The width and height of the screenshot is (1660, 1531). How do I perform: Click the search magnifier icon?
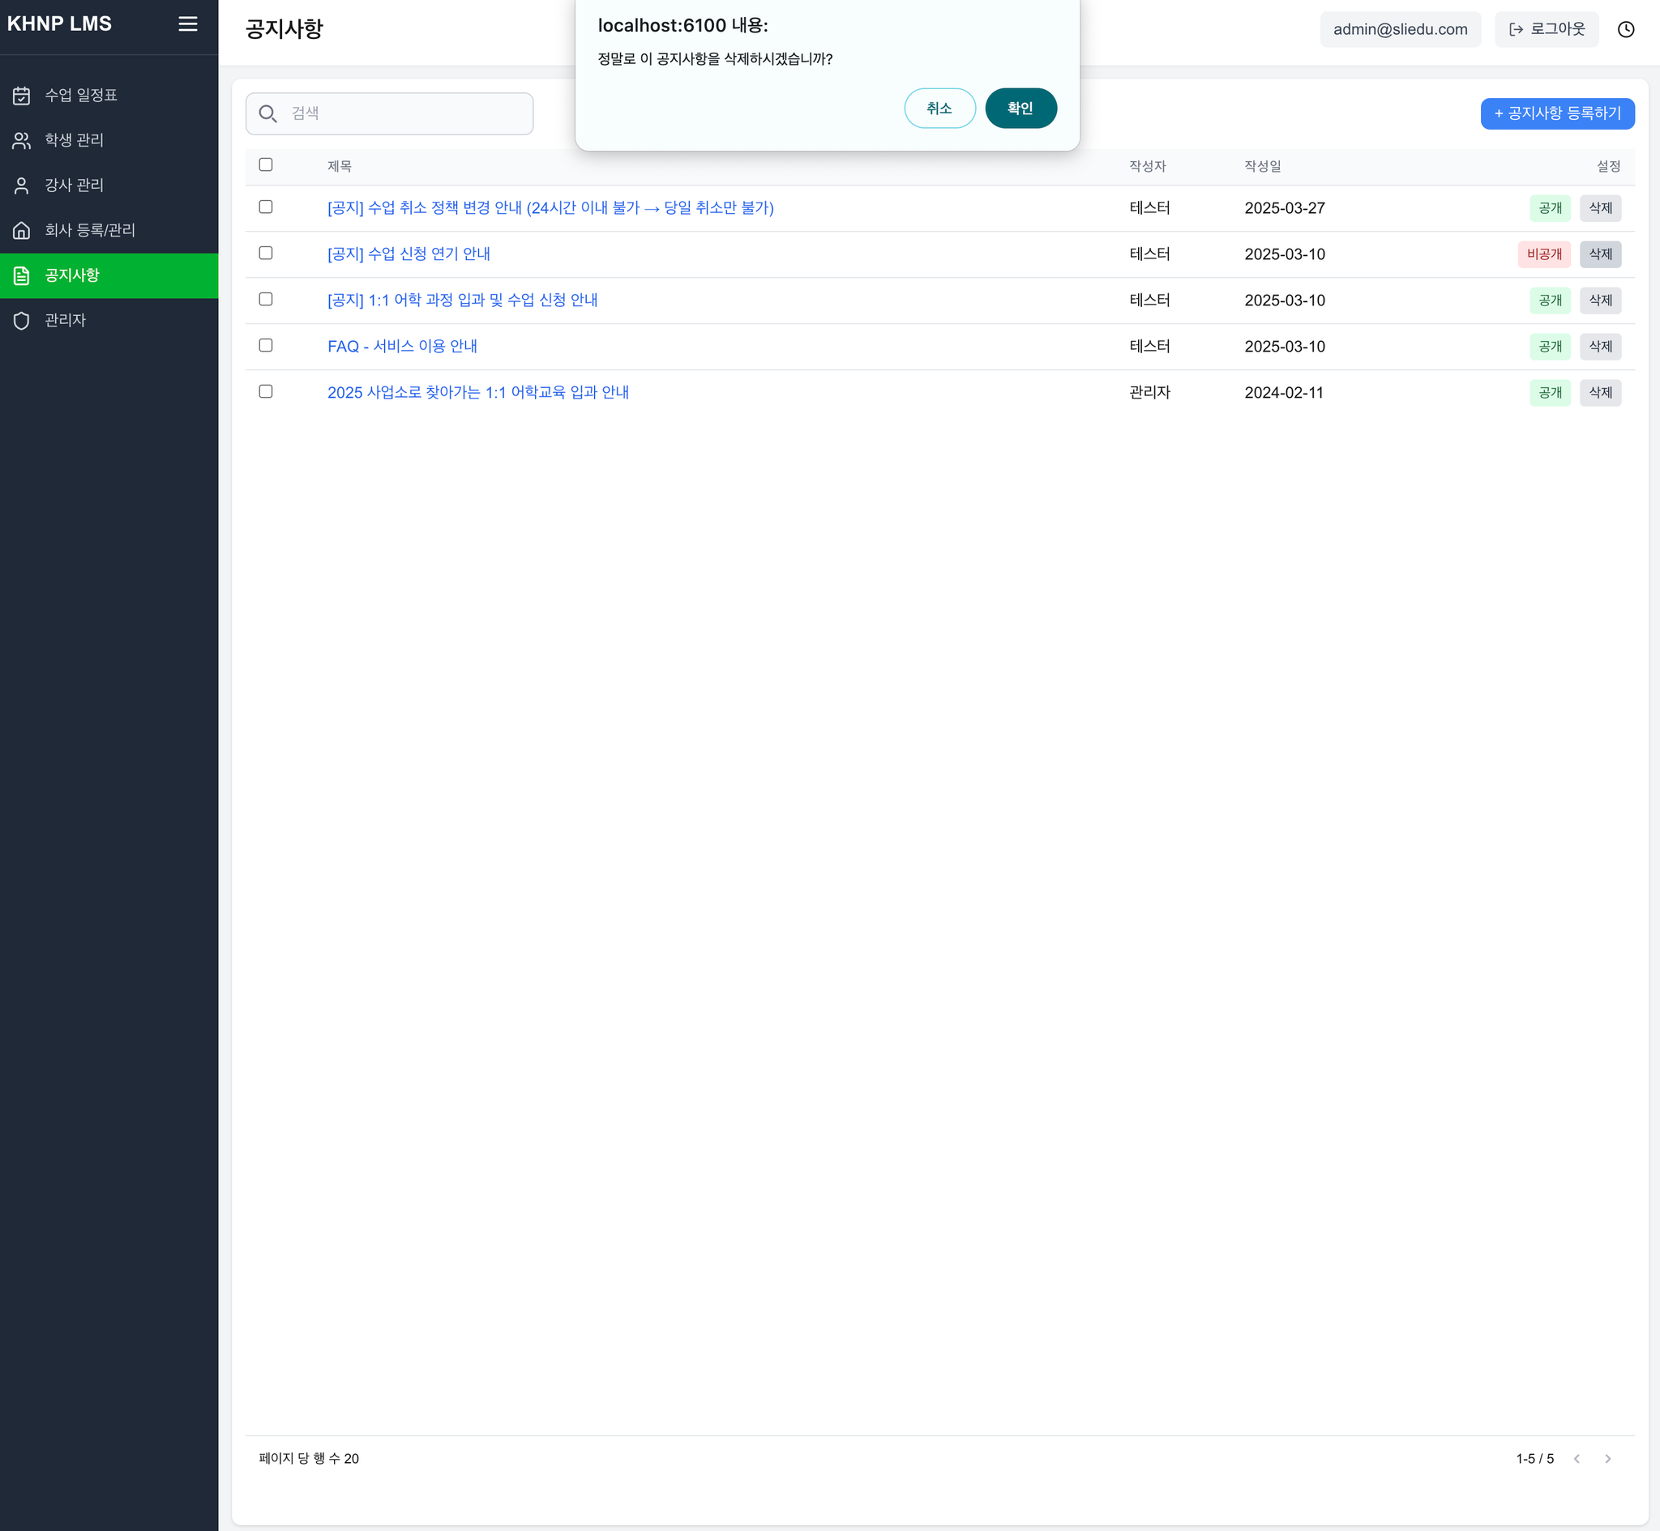tap(267, 113)
